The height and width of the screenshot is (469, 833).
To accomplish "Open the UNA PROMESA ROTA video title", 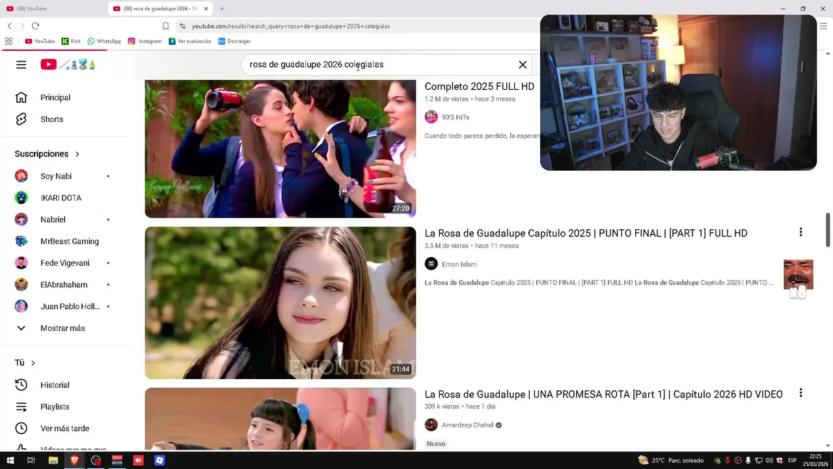I will pyautogui.click(x=603, y=394).
